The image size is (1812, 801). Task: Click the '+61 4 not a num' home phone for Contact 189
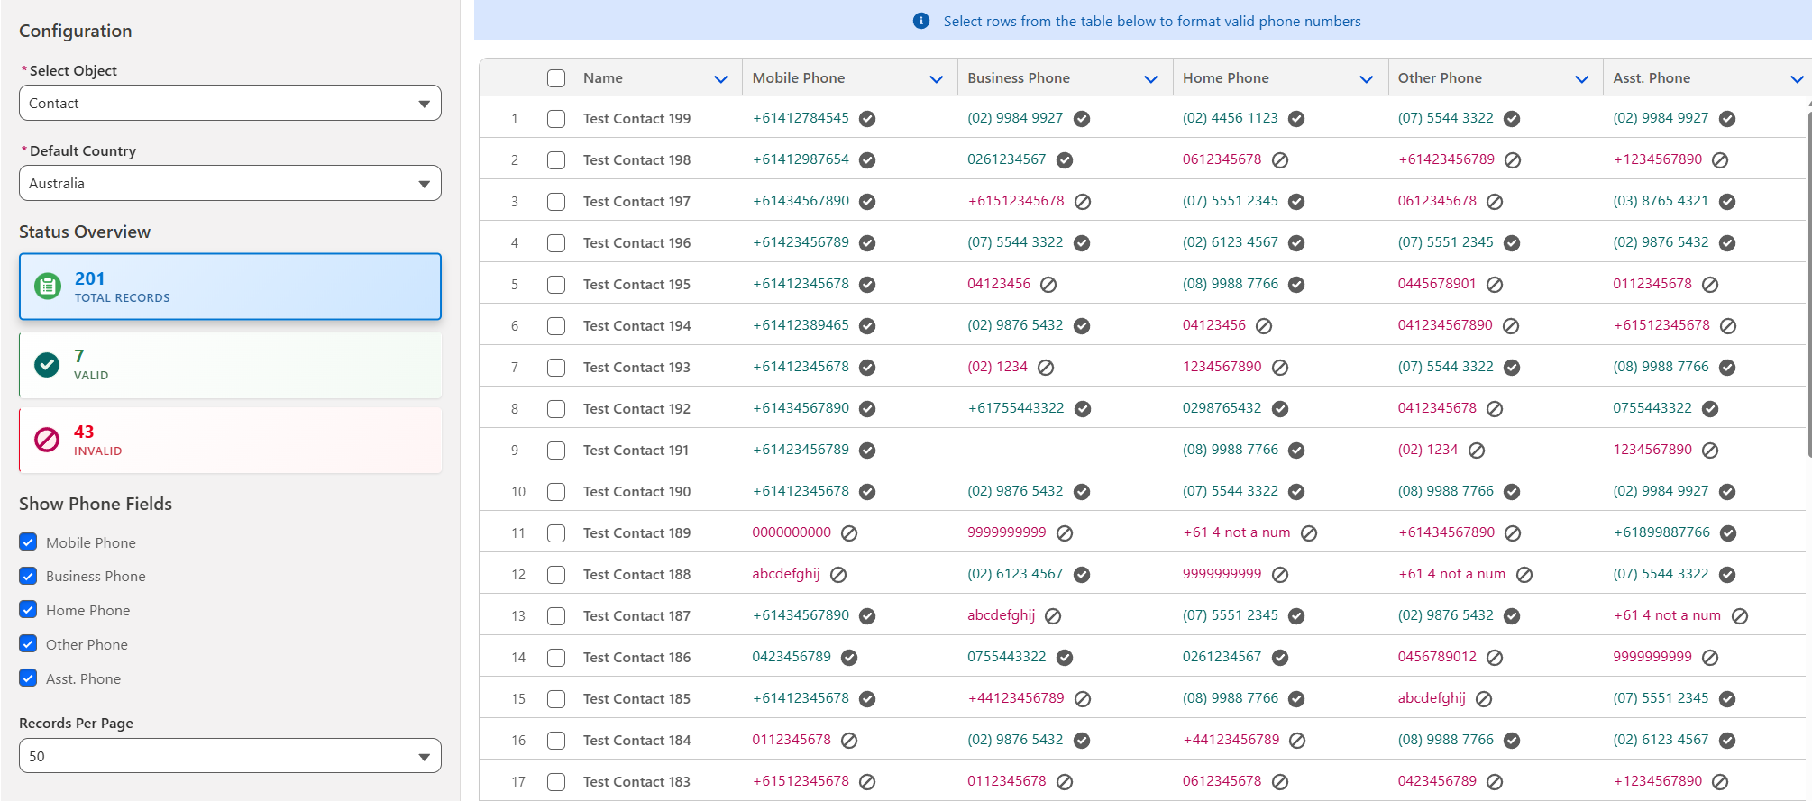coord(1237,532)
